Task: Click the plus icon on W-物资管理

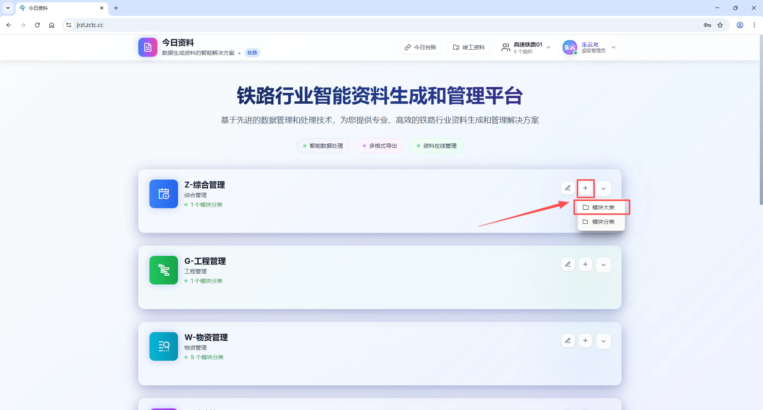Action: 585,340
